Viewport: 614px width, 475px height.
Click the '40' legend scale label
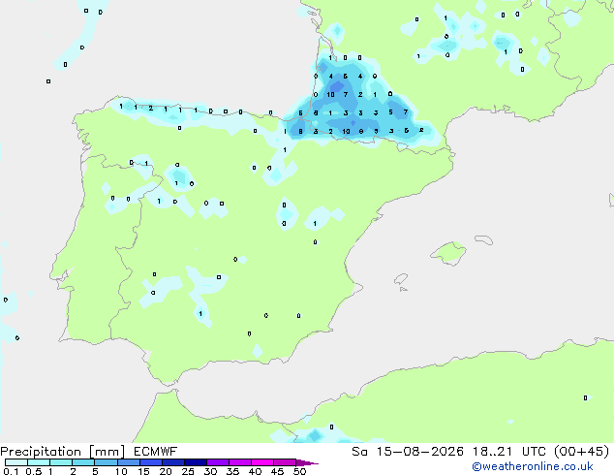[x=255, y=471]
